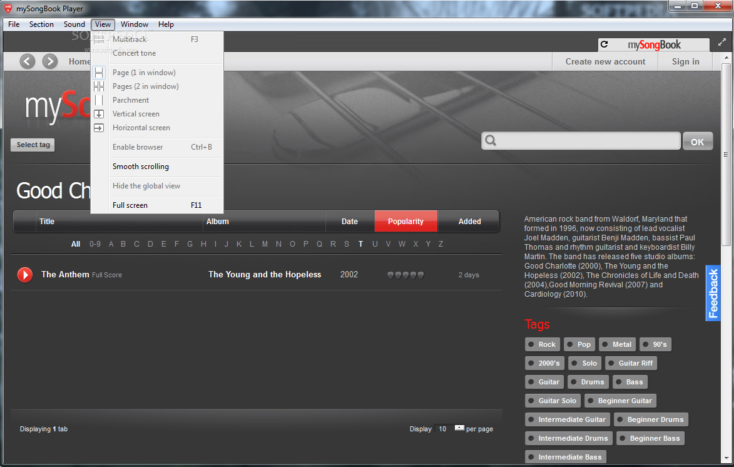Toggle the Intermediate Drums tag
The height and width of the screenshot is (467, 734).
coord(569,438)
